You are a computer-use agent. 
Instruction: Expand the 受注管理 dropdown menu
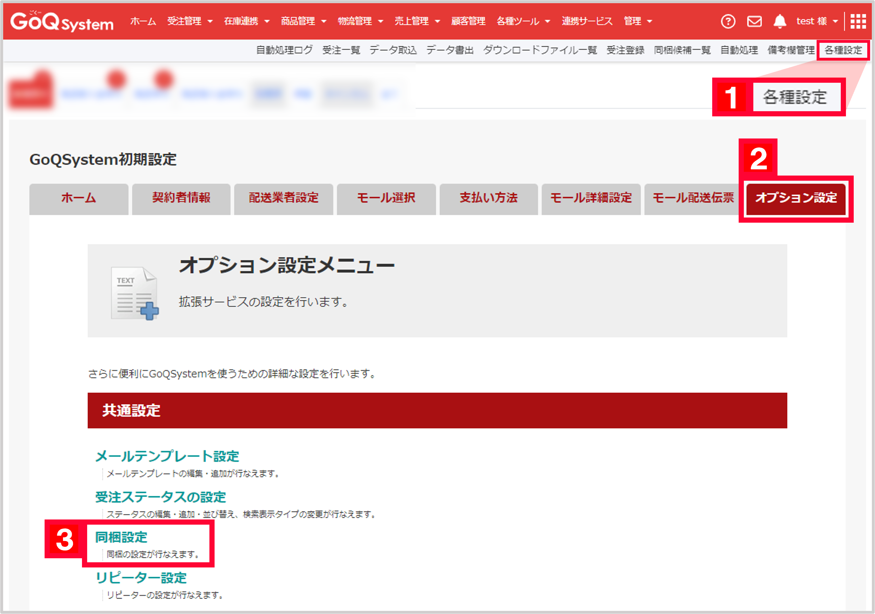(x=190, y=21)
